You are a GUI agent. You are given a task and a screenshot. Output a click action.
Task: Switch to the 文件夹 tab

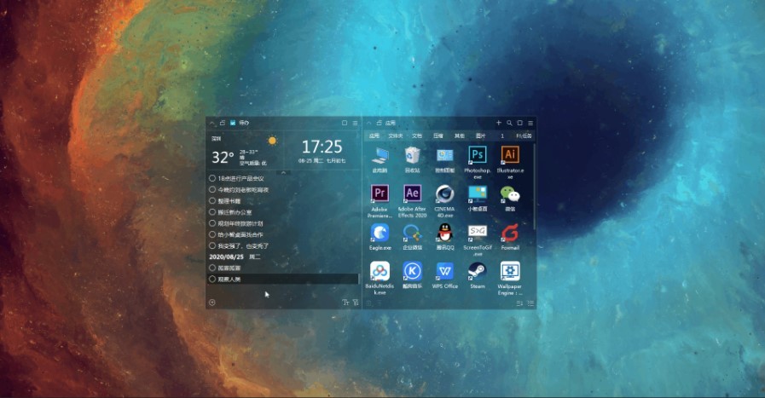click(x=396, y=136)
